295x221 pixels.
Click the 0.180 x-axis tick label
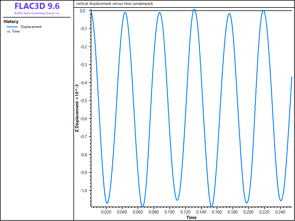(232, 212)
